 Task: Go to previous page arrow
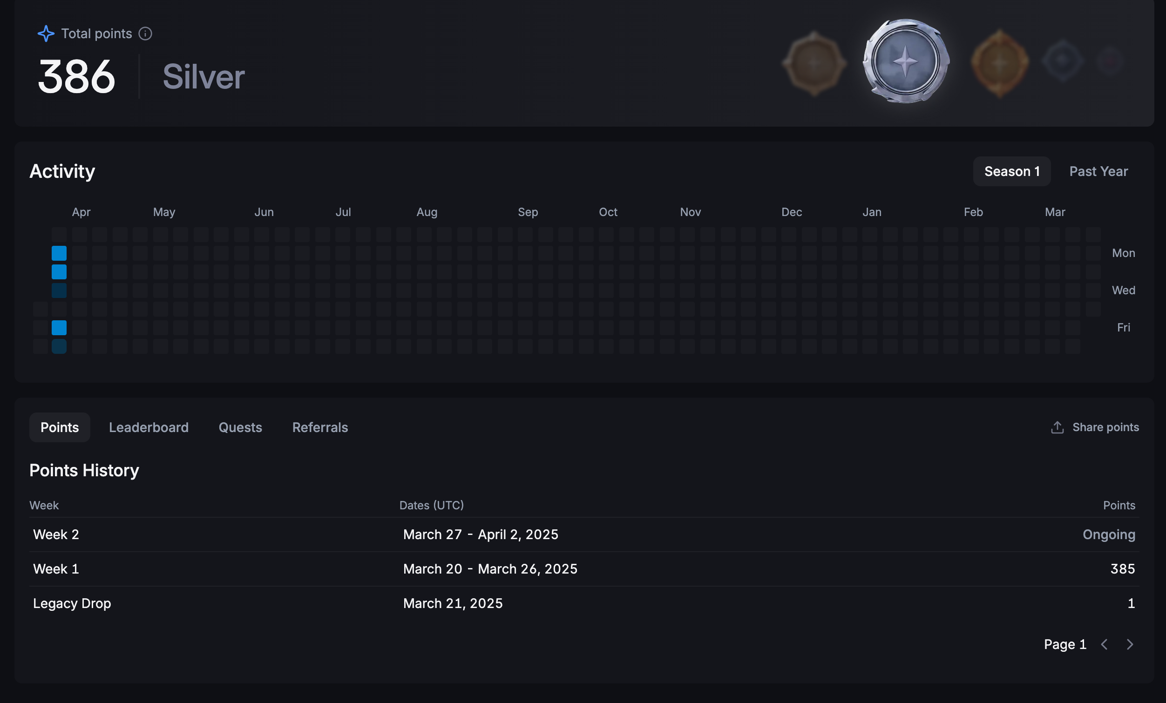tap(1105, 644)
